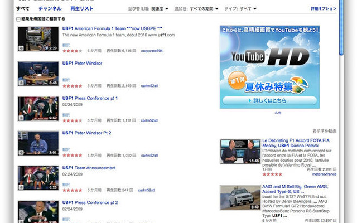
Task: Open AMG and M Sell Big, Green AMG link
Action: pyautogui.click(x=295, y=189)
